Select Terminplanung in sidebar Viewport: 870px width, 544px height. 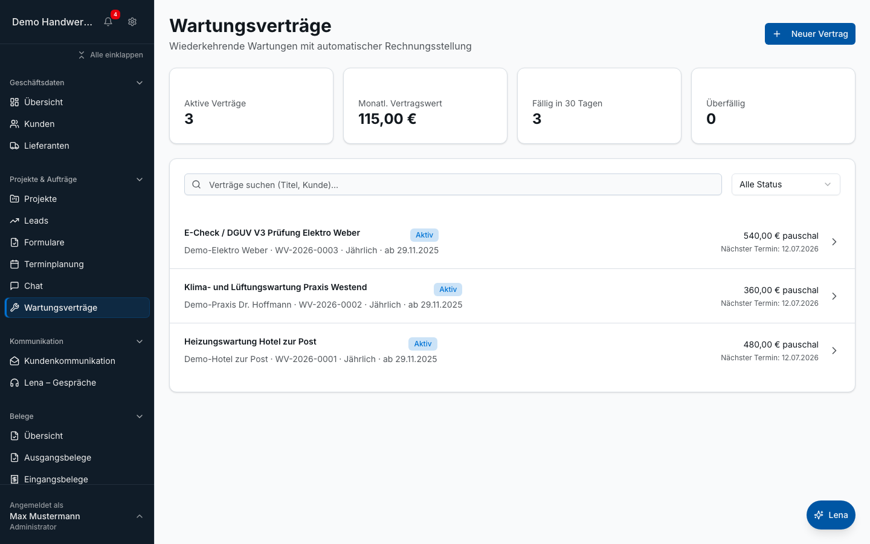coord(77,264)
